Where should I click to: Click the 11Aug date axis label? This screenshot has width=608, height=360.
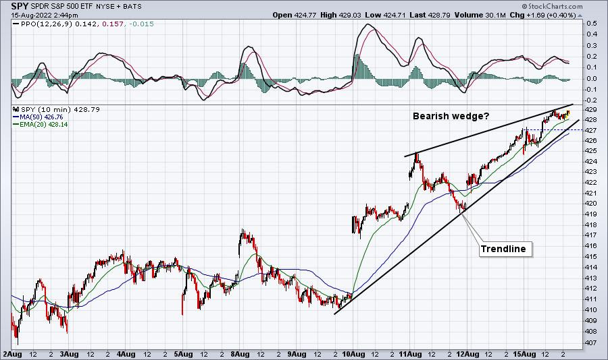tap(410, 354)
